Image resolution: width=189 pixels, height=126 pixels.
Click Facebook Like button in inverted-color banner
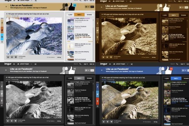pyautogui.click(x=88, y=7)
